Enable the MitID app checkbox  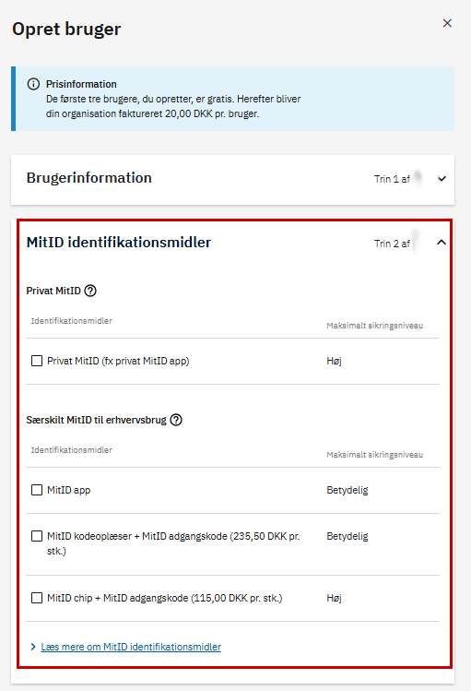click(x=37, y=490)
